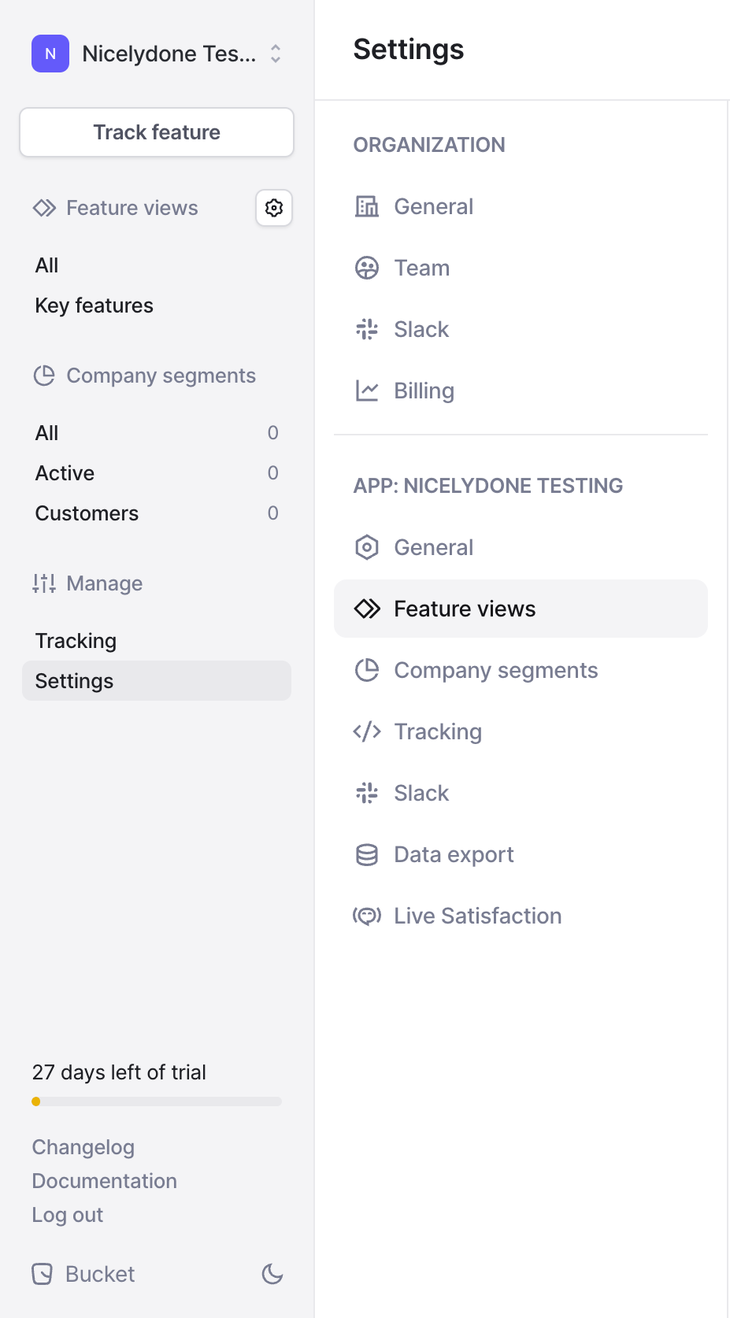Click the organization General building icon

coord(367,206)
